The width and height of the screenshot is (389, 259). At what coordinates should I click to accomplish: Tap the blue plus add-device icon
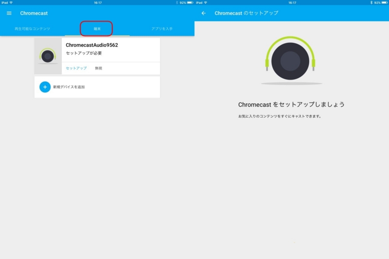(x=45, y=87)
